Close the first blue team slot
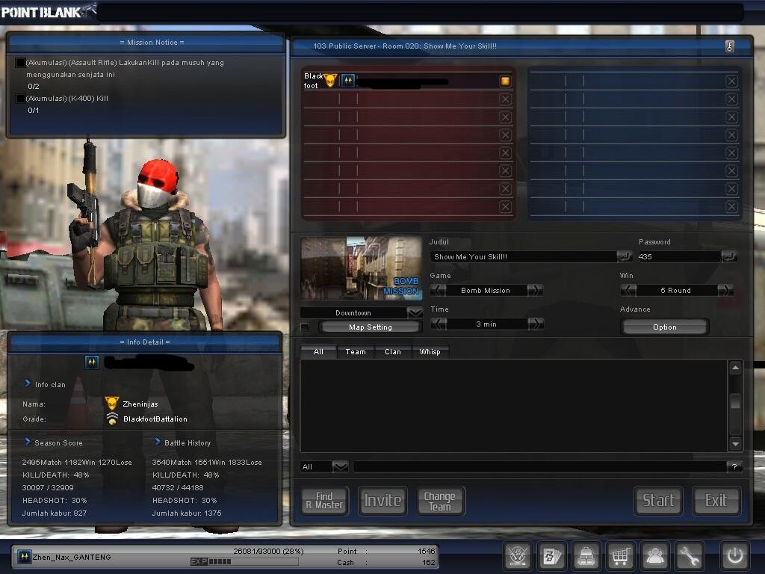Screen dimensions: 765x574 [731, 81]
